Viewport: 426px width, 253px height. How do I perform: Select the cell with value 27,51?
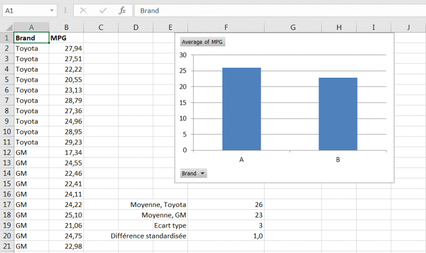pos(67,59)
